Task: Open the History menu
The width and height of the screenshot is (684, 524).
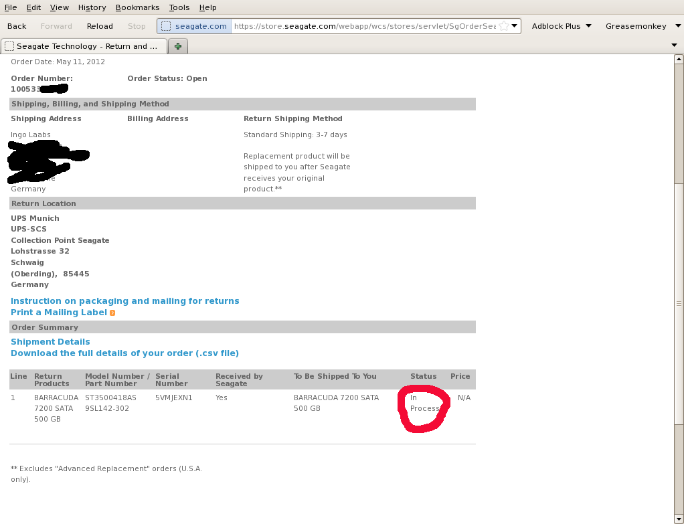Action: click(92, 7)
